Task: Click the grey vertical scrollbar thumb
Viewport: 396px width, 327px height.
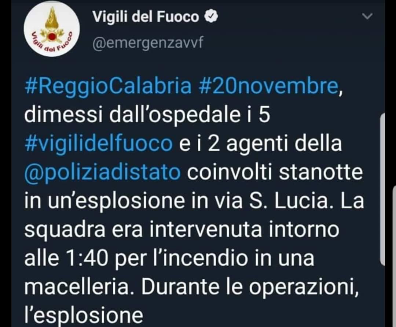Action: point(382,189)
